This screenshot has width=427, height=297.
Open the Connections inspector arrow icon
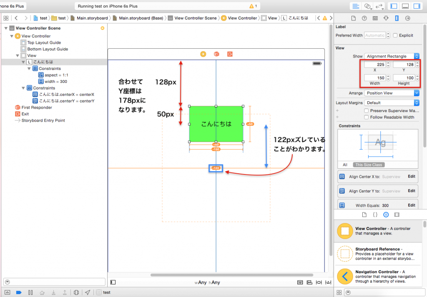pos(407,18)
